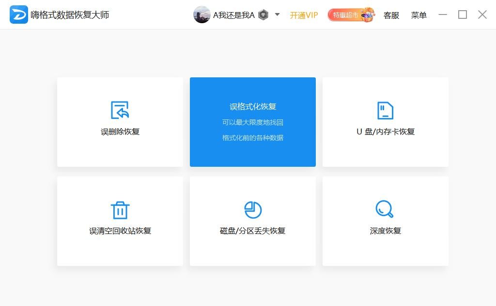Select the magnifier icon for 深度恢复
Image resolution: width=496 pixels, height=306 pixels.
pos(385,209)
